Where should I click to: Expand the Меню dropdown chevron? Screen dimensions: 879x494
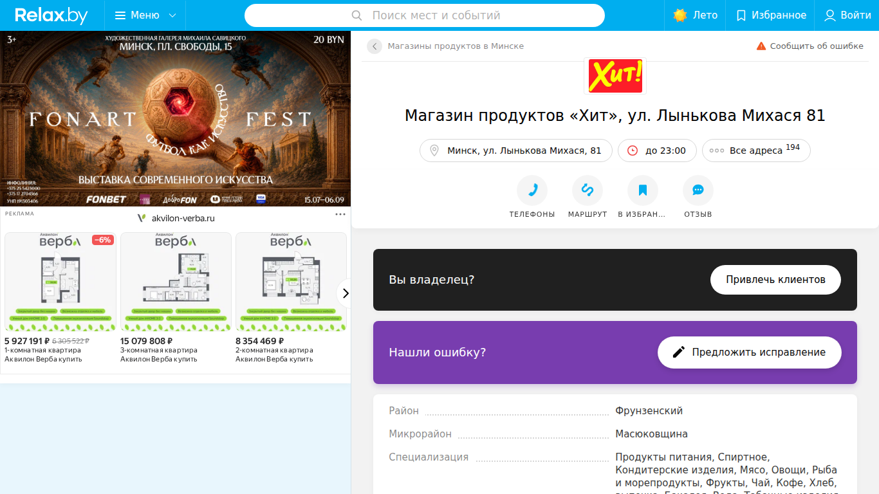click(x=172, y=15)
